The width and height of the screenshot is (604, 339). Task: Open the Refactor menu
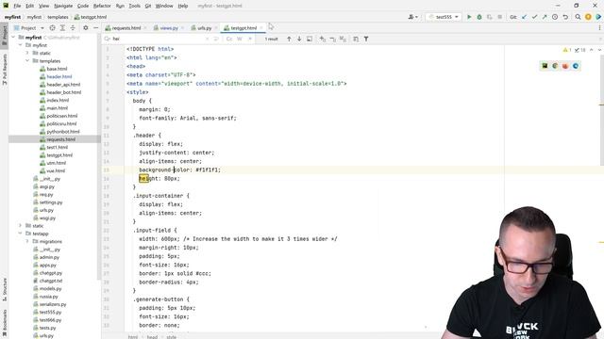point(102,6)
